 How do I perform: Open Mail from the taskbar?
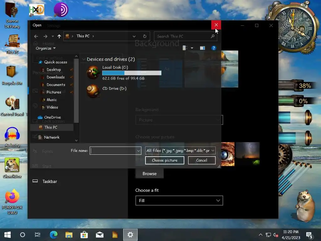tap(99, 235)
